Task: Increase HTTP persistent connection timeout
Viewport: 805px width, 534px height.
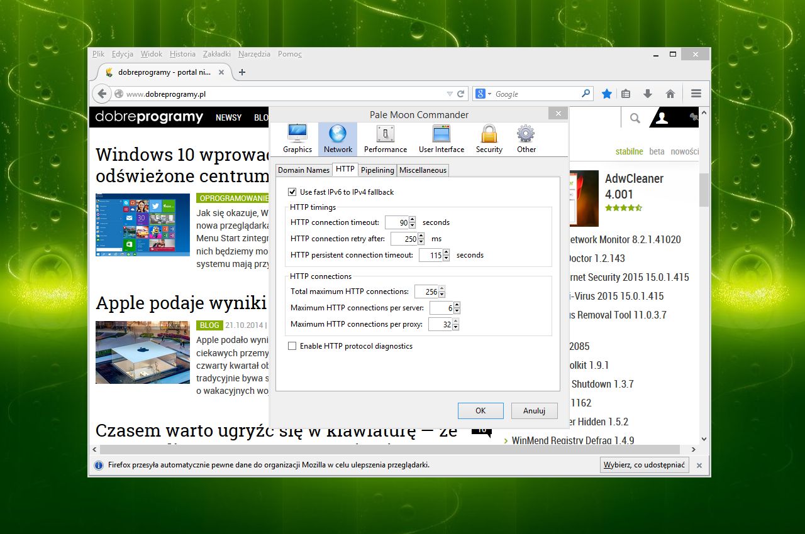Action: (447, 252)
